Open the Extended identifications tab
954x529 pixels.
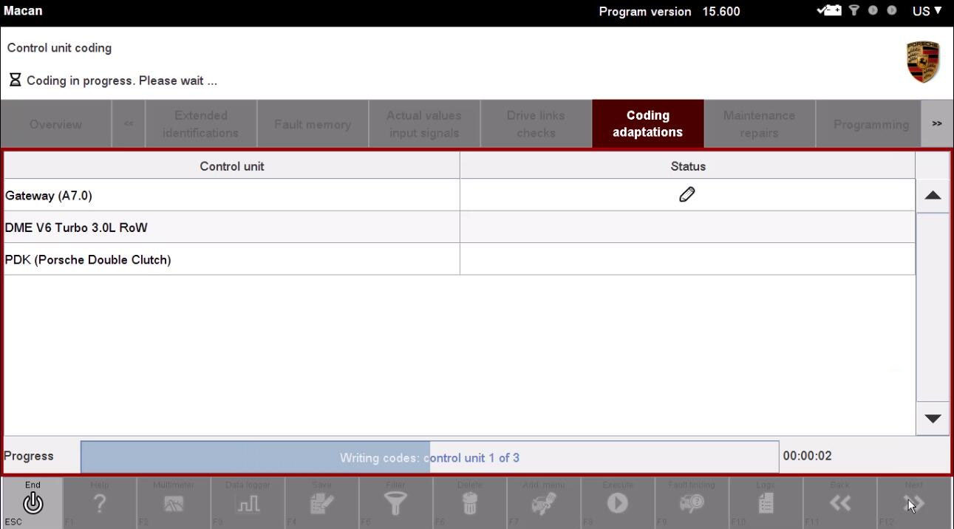(x=201, y=124)
